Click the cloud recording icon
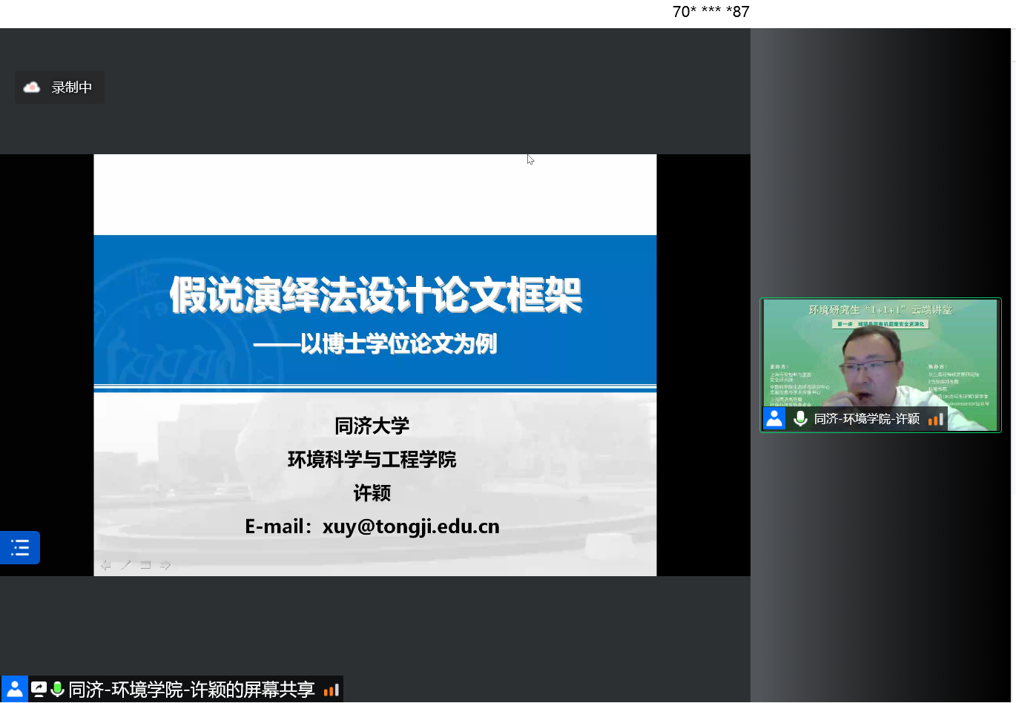The width and height of the screenshot is (1016, 703). (x=32, y=88)
